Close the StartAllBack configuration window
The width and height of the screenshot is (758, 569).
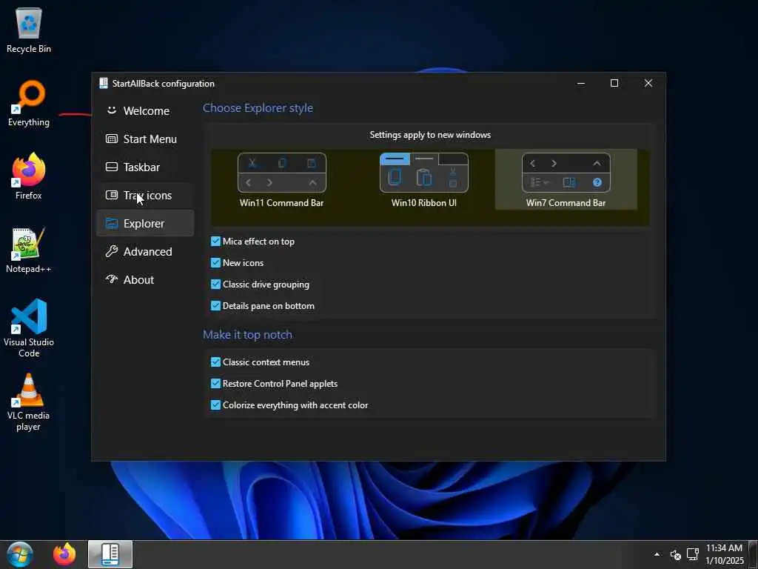pyautogui.click(x=648, y=83)
